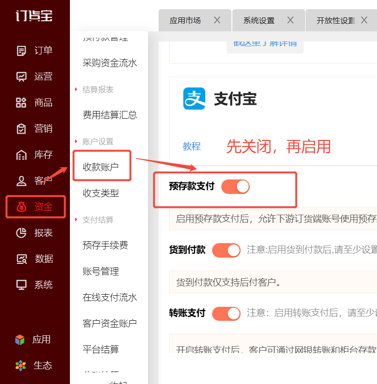
Task: Select 资金 in main navigation
Action: 43,207
